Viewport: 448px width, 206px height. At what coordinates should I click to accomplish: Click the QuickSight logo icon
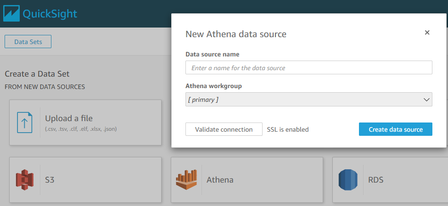11,13
